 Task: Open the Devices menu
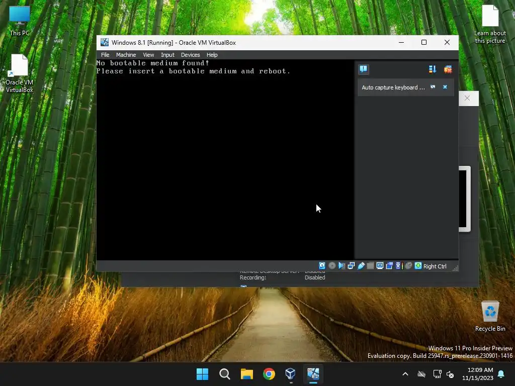pos(190,55)
